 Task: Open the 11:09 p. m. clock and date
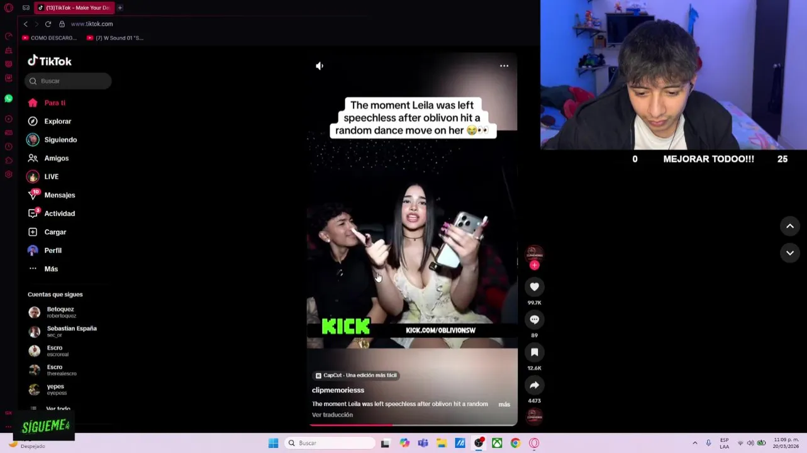tap(786, 443)
